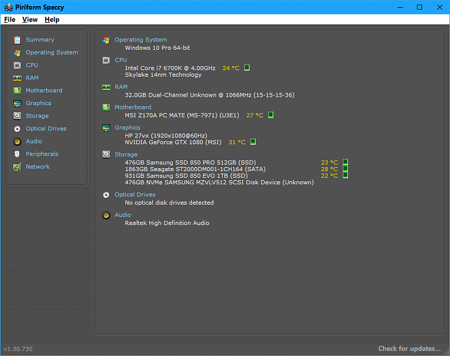
Task: Click the Storage heading link in summary
Action: coord(126,154)
